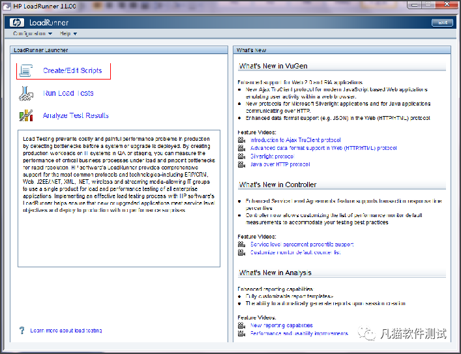Click the LoadRunner title bar app icon

[x=7, y=6]
